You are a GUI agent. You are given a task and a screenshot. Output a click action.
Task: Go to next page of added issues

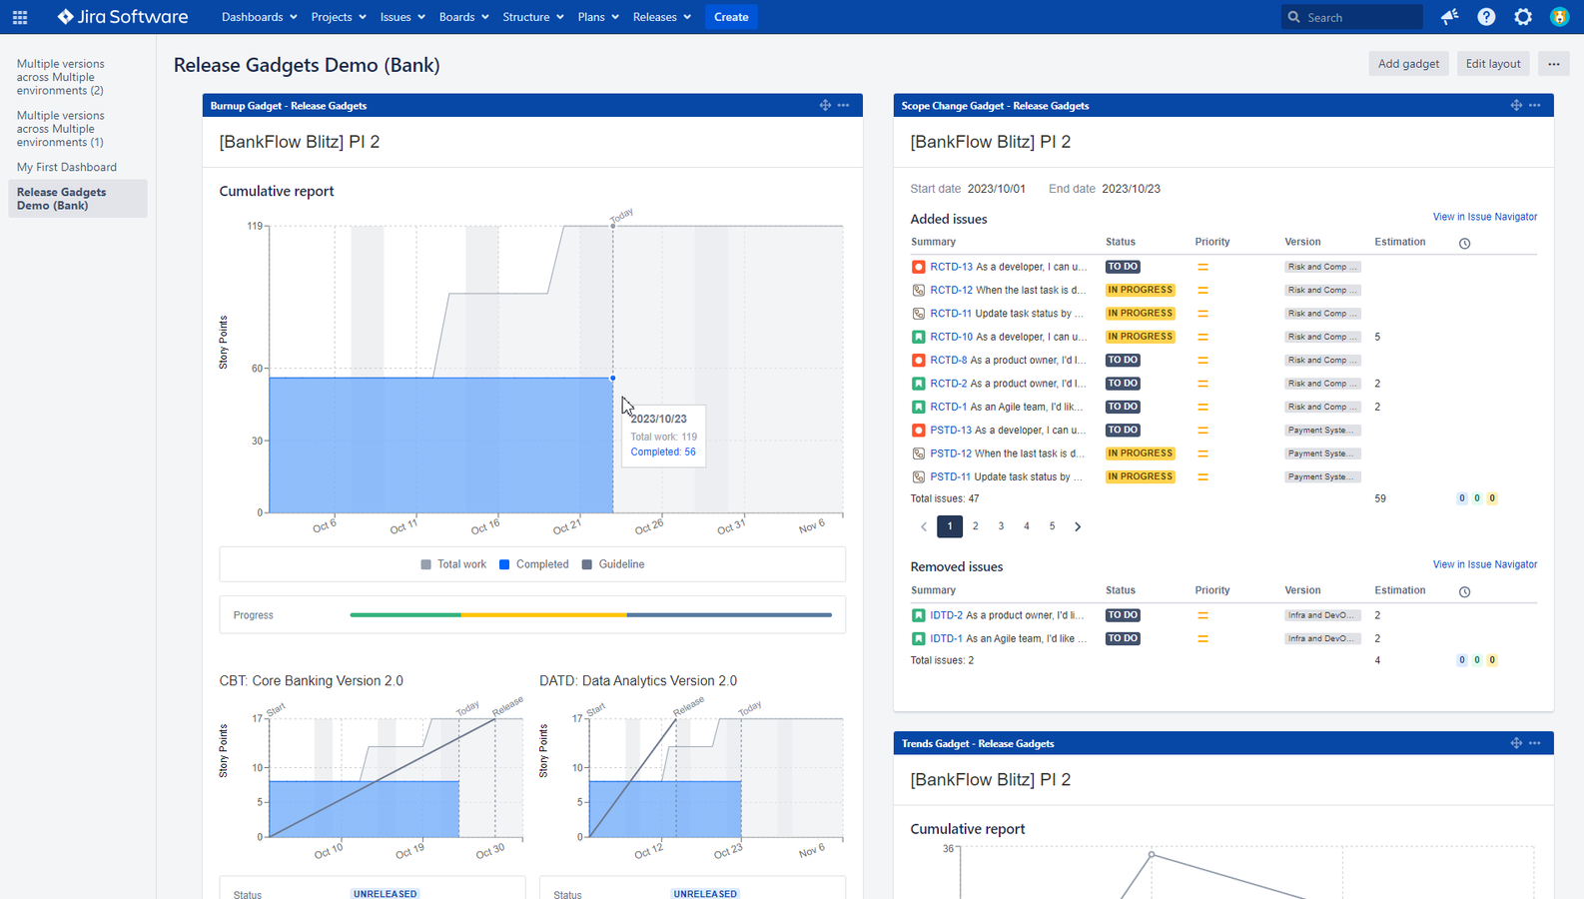(x=1078, y=526)
